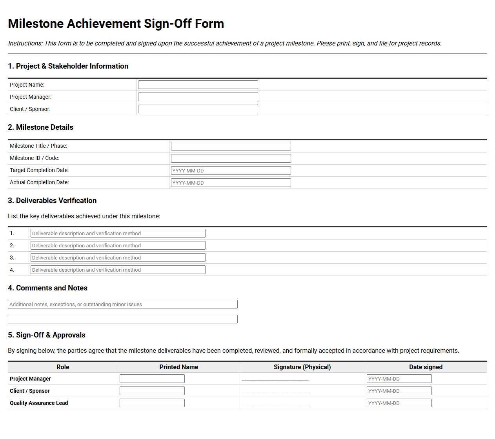Click the 'Client / Sponsor:' label
Viewport: 495px width, 439px height.
tap(30, 109)
